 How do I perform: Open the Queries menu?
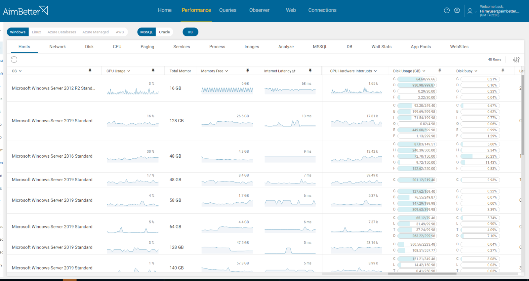tap(228, 10)
